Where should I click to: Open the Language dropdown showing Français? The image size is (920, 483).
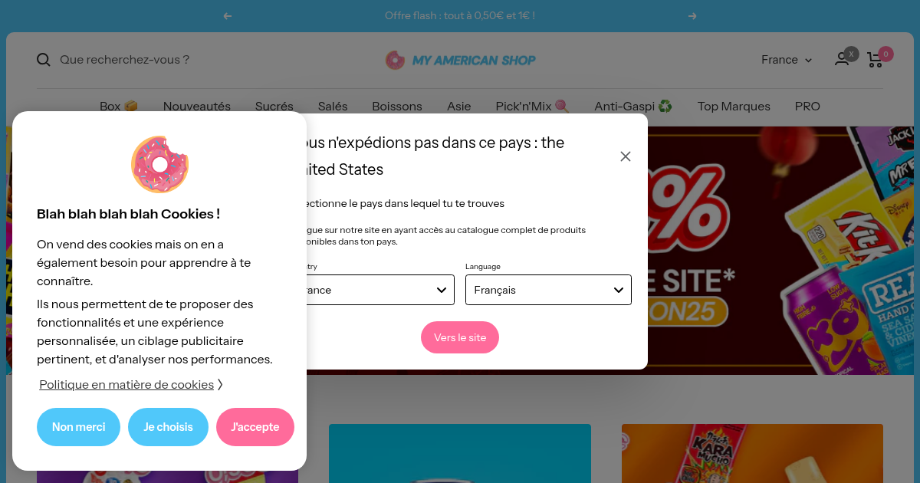pos(548,290)
